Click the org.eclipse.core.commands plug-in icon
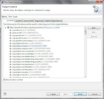 tap(11, 51)
